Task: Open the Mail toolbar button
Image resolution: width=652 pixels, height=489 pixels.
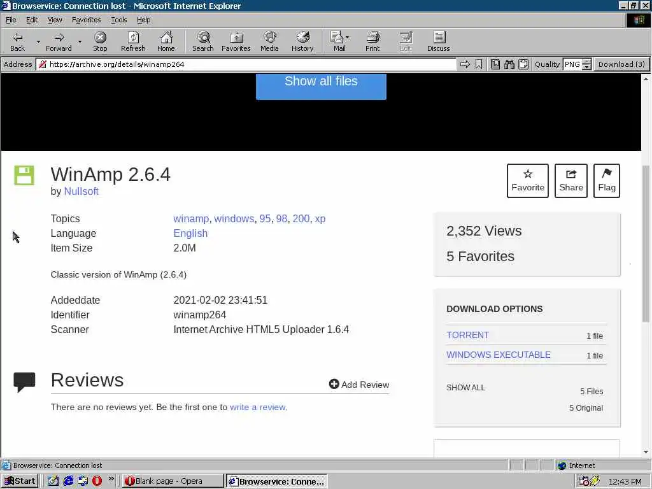Action: [340, 41]
